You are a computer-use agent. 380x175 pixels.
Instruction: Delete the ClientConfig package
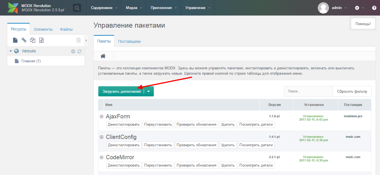coord(228,145)
